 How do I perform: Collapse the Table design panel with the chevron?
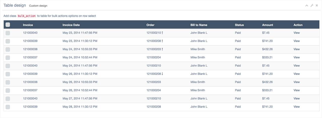click(306, 6)
